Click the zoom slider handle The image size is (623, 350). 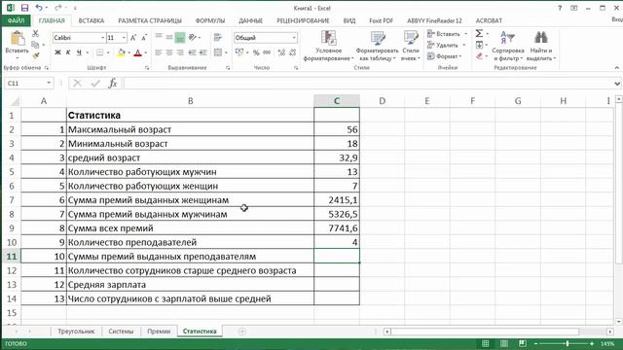[x=568, y=343]
